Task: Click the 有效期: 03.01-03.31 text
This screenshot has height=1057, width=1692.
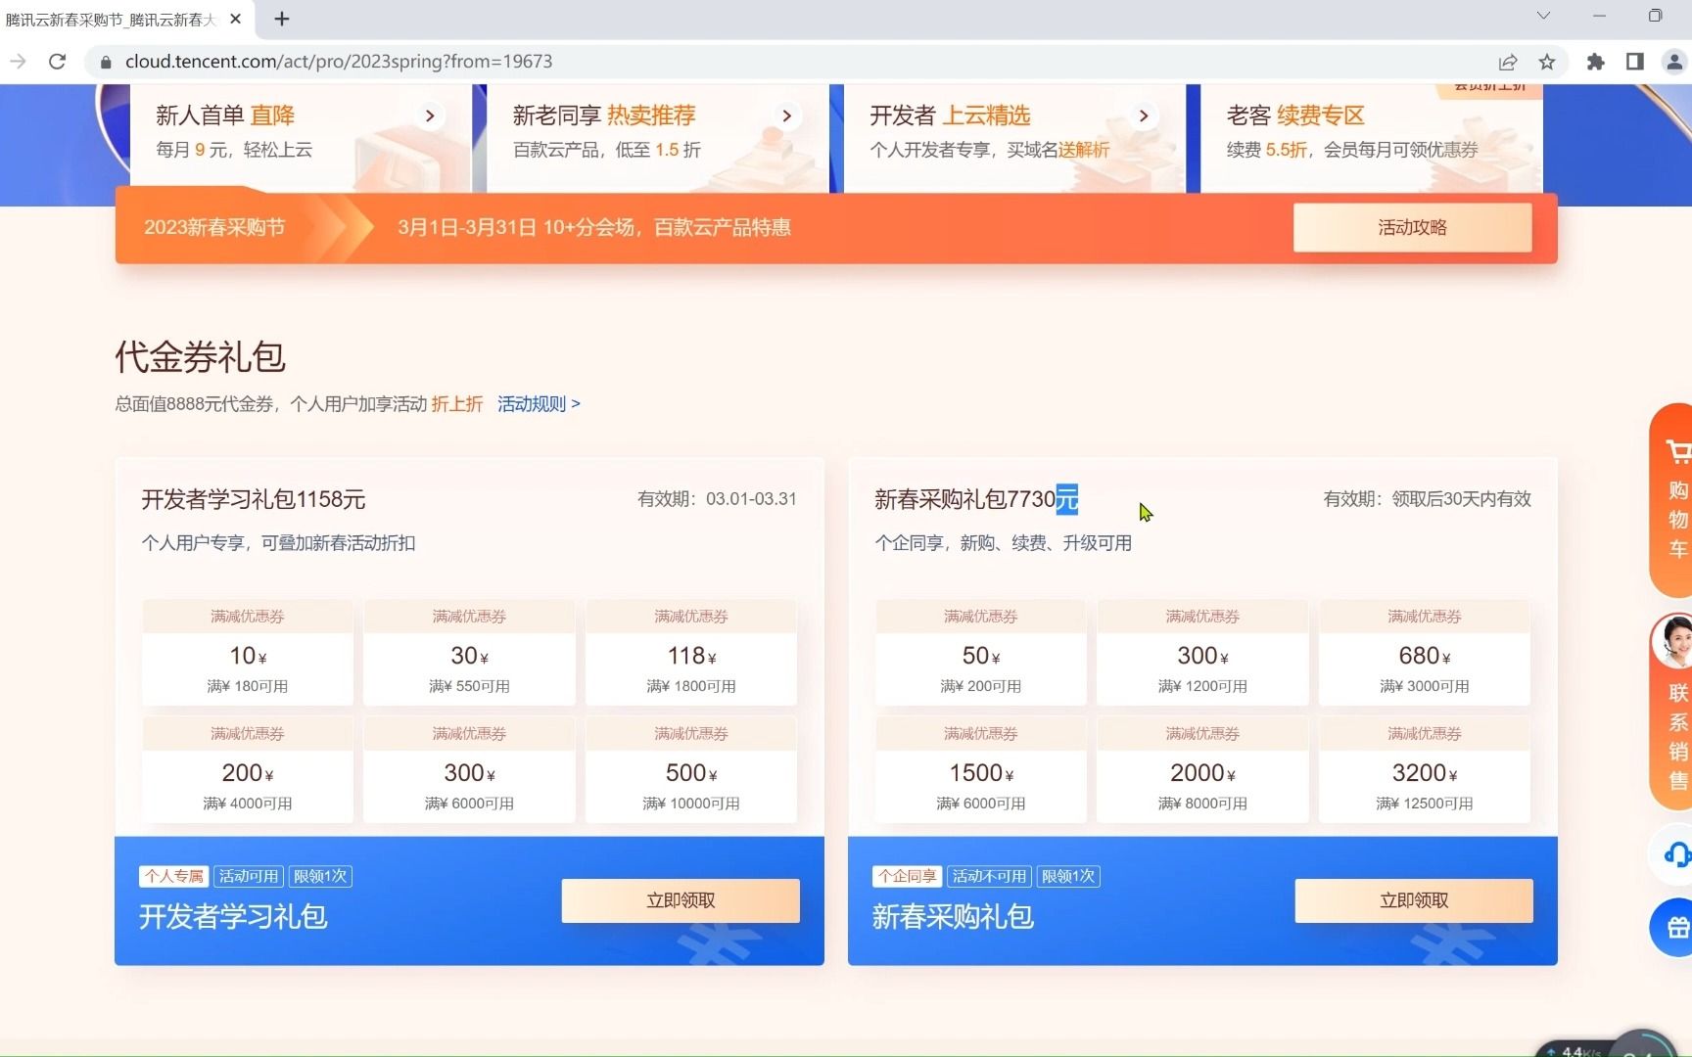Action: tap(717, 499)
